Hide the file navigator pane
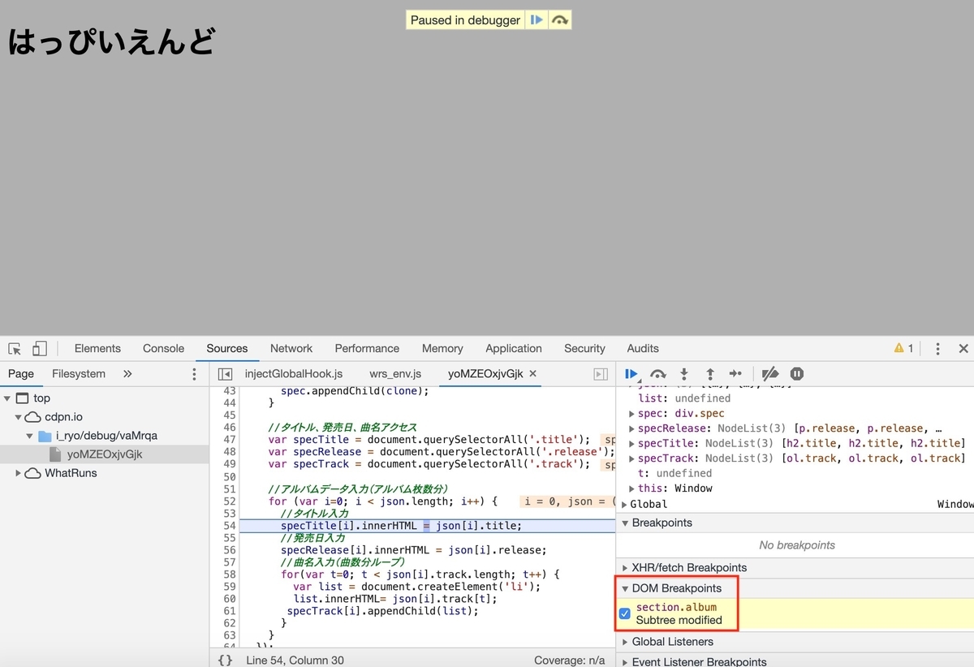The width and height of the screenshot is (974, 667). [x=225, y=374]
